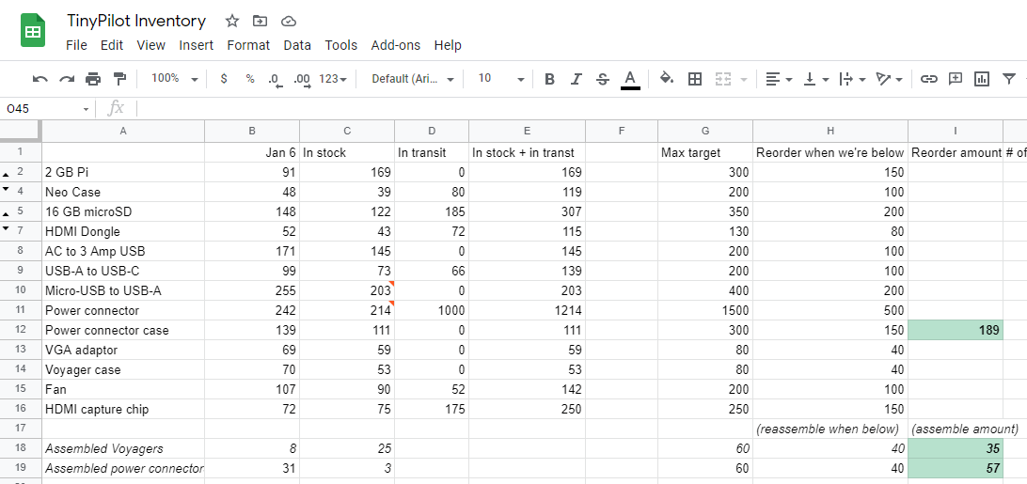
Task: Insert a comment
Action: [x=955, y=79]
